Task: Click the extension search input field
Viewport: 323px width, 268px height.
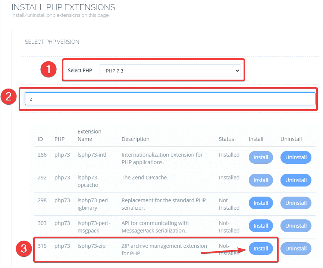Action: [x=170, y=99]
